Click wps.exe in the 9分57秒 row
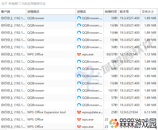This screenshot has height=130, width=158. pos(88,54)
